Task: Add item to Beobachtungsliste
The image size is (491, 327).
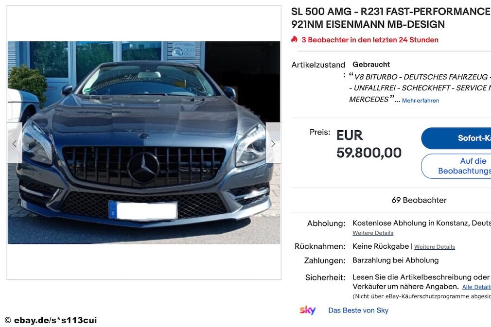Action: pyautogui.click(x=456, y=166)
